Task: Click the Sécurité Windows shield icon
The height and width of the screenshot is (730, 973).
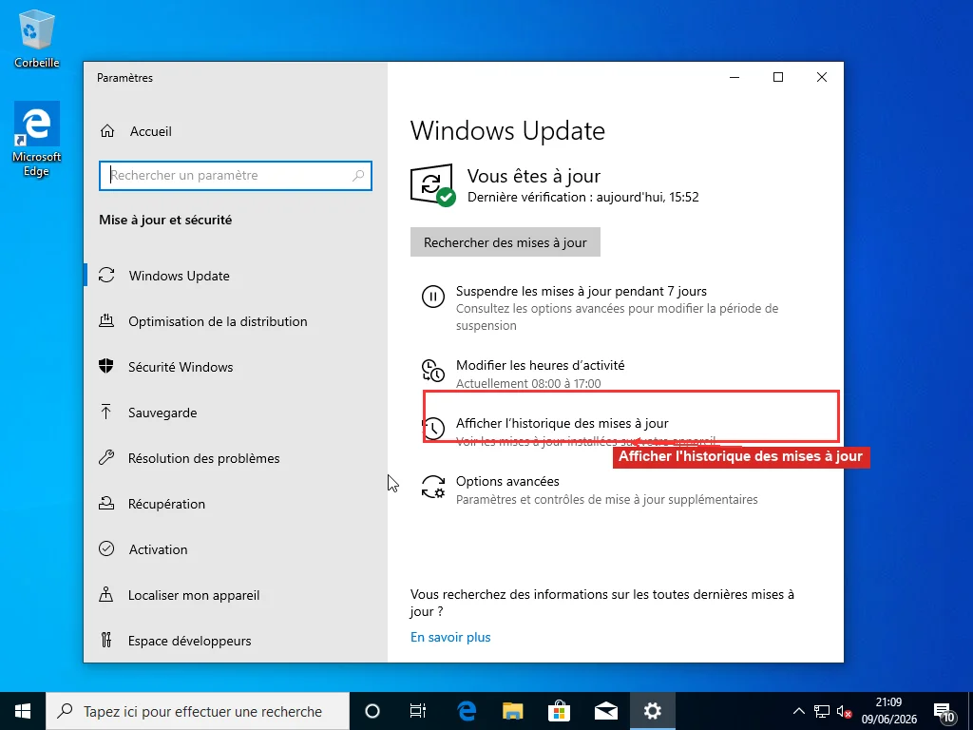Action: [106, 366]
